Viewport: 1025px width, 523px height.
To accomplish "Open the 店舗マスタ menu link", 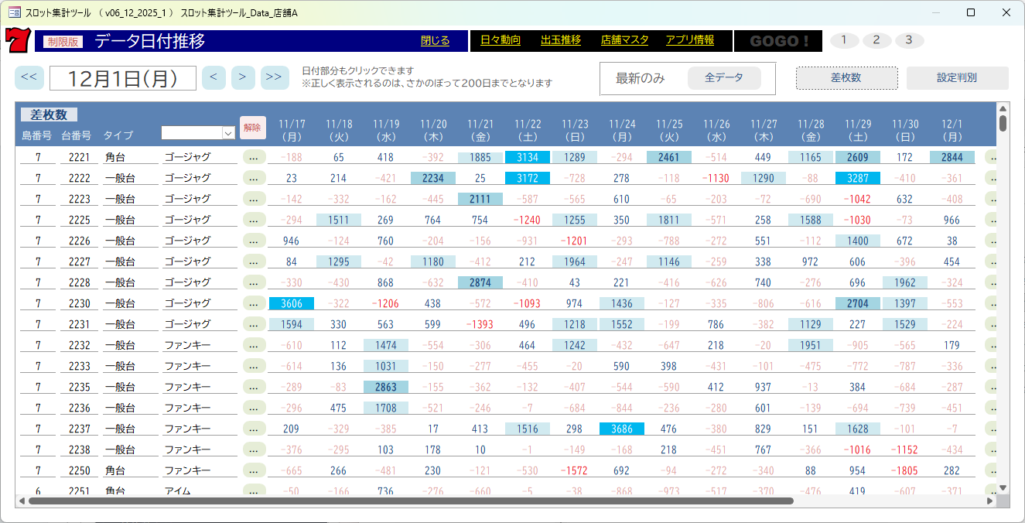I will pos(624,40).
